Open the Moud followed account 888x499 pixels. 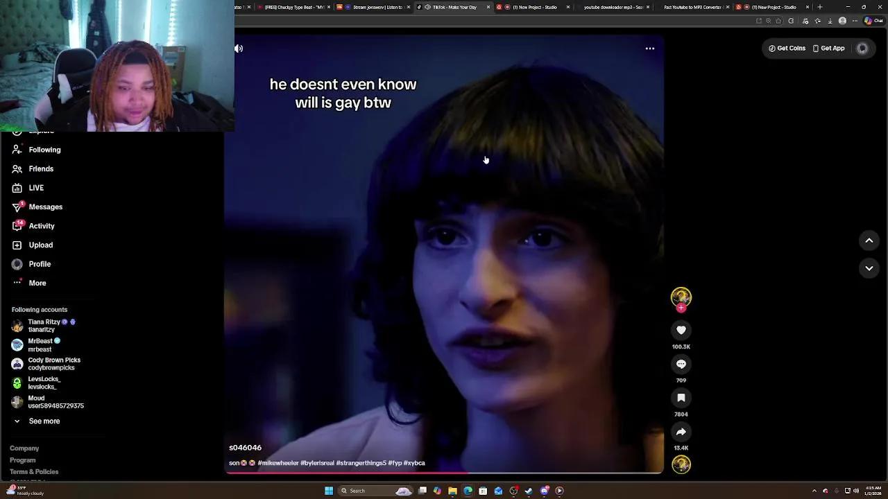[47, 402]
